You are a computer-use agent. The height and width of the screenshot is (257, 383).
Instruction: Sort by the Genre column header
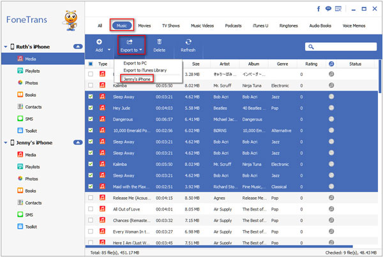282,64
